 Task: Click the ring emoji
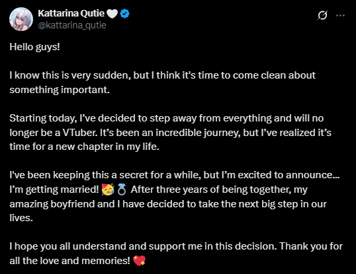(x=122, y=189)
